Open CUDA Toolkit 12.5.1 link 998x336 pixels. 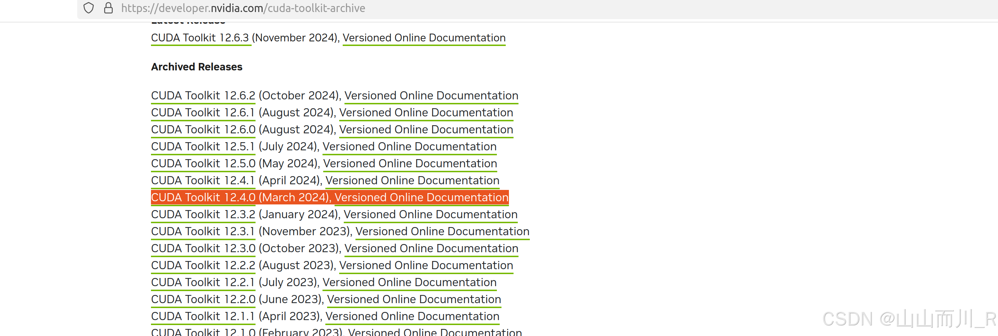tap(203, 146)
